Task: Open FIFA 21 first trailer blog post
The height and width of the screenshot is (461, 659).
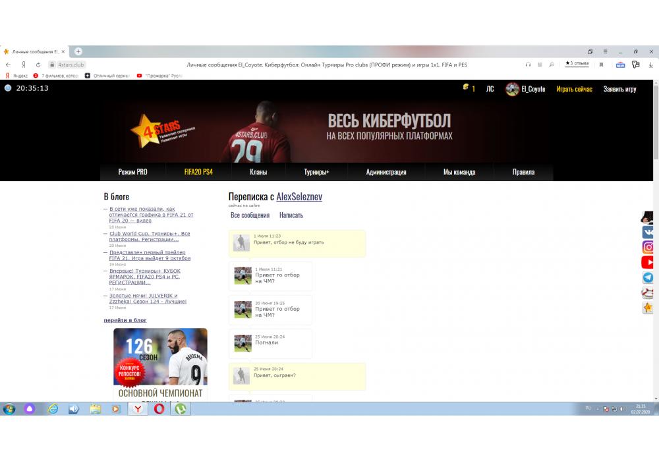Action: click(150, 256)
